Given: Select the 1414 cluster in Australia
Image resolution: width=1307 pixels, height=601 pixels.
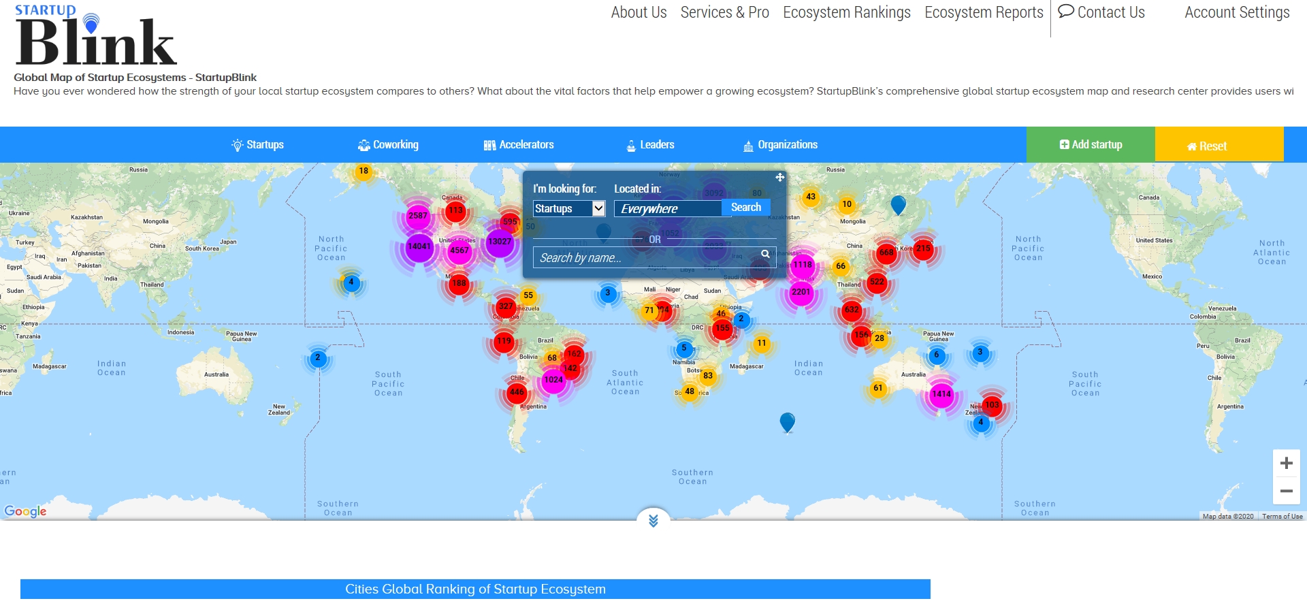Looking at the screenshot, I should [x=941, y=394].
